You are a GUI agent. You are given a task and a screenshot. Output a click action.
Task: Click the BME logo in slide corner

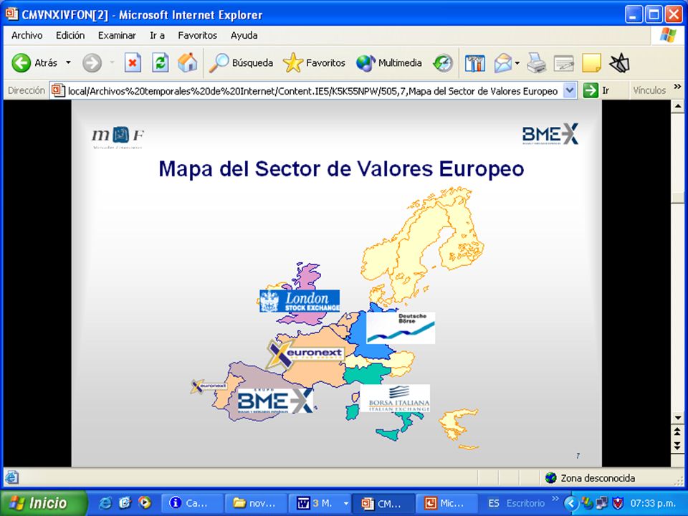pyautogui.click(x=550, y=134)
